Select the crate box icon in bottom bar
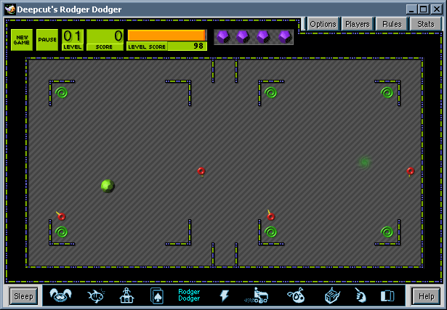This screenshot has width=447, height=310. [x=330, y=295]
